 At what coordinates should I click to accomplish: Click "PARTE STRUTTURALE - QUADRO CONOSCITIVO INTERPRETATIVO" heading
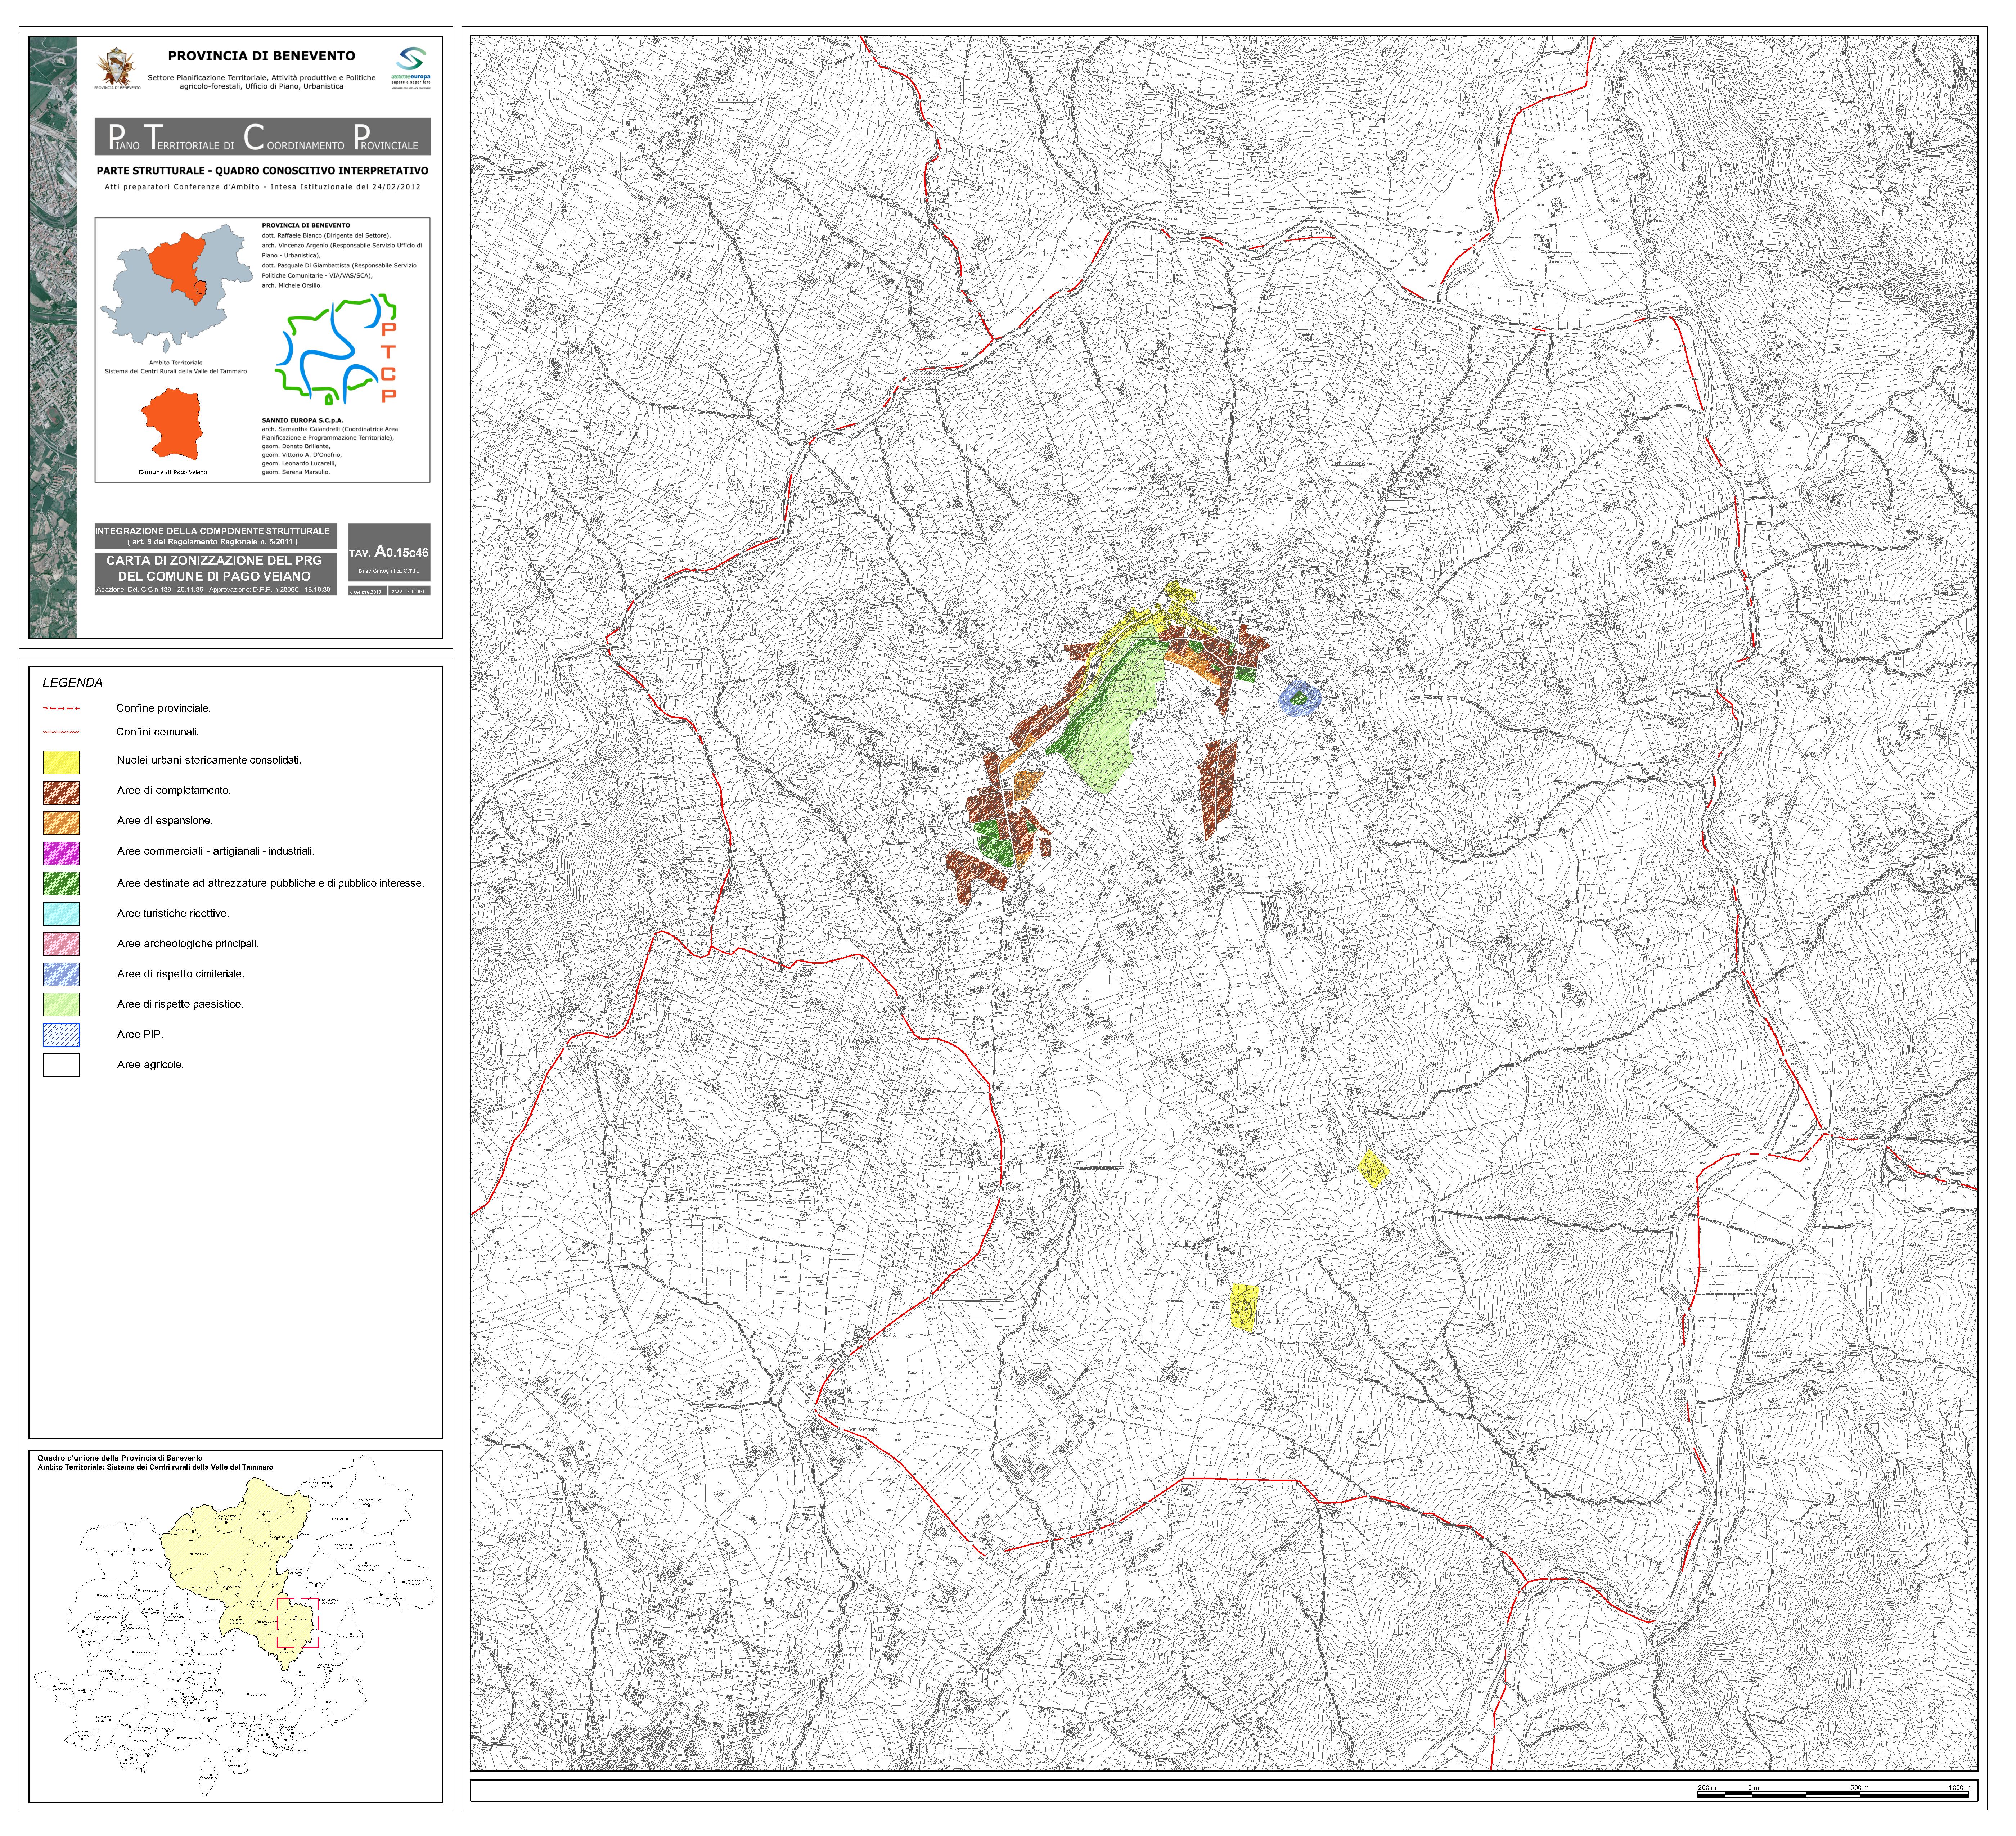[x=262, y=171]
